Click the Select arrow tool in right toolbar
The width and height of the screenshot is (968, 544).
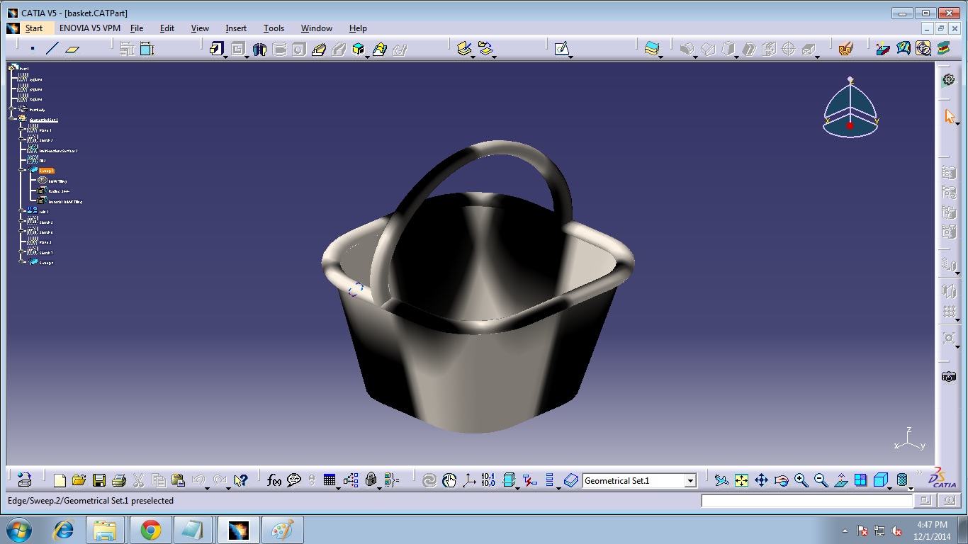950,116
